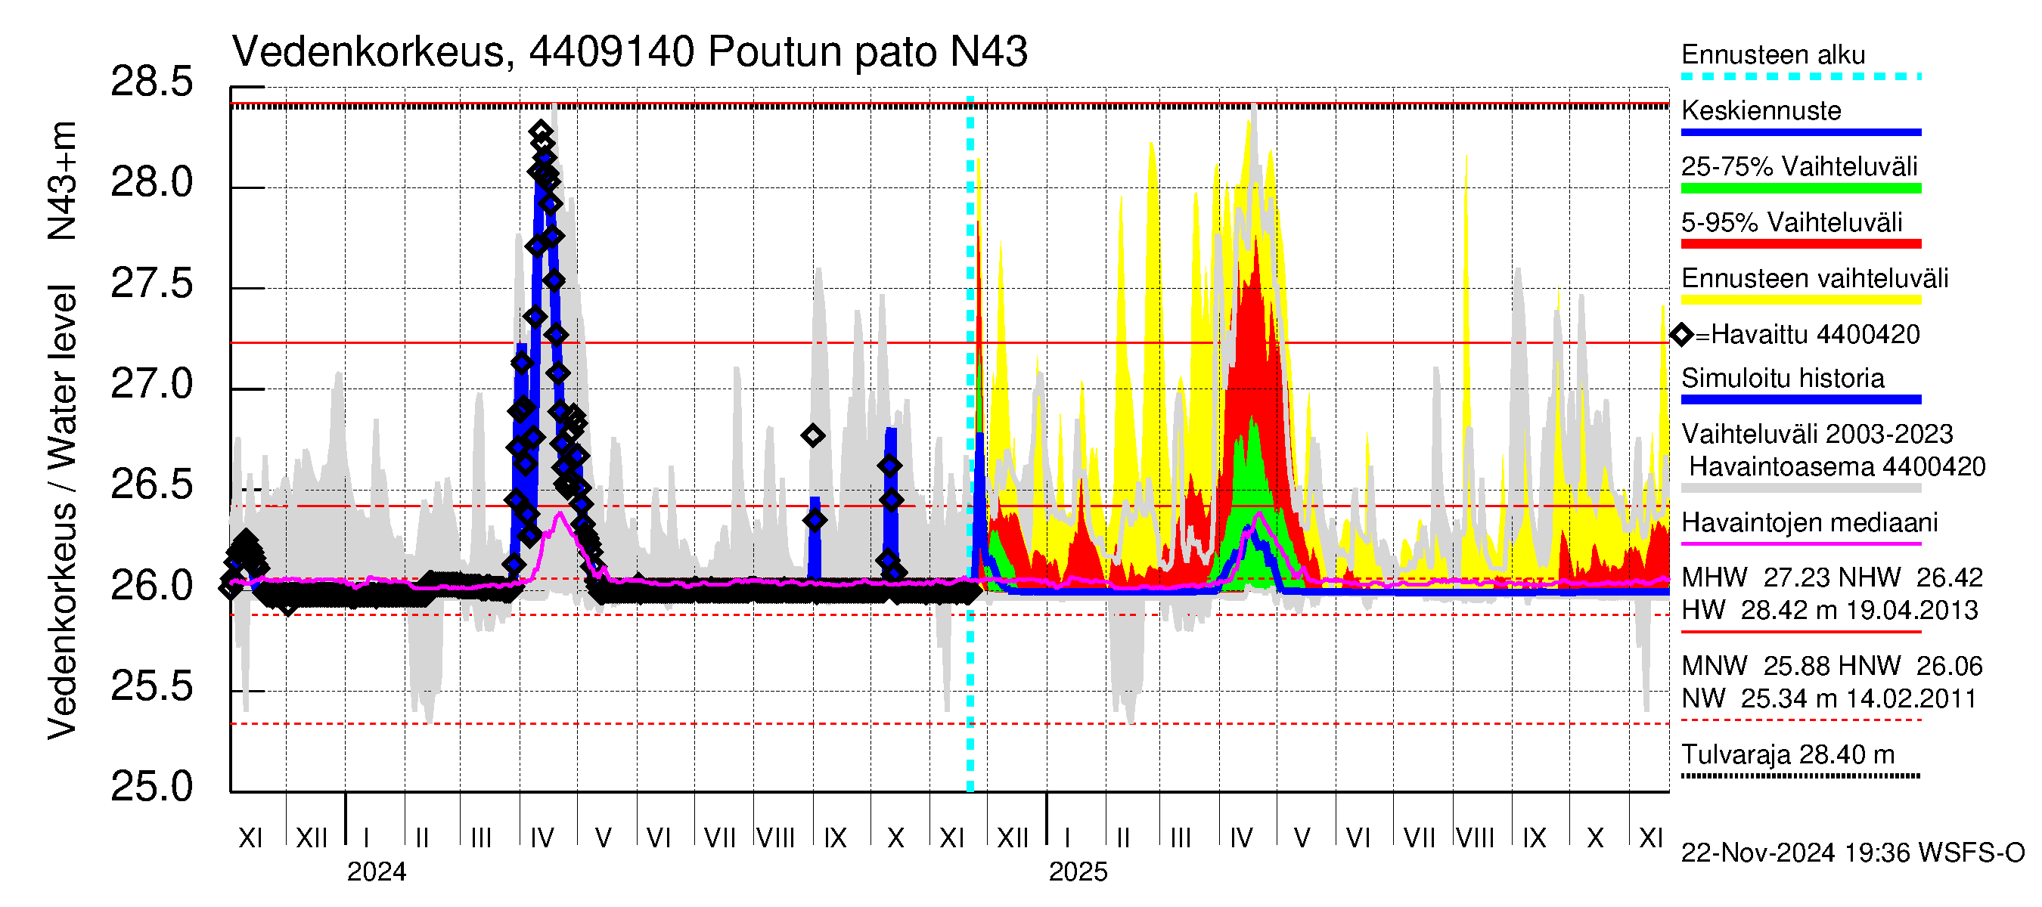Image resolution: width=2042 pixels, height=907 pixels.
Task: Click the y-axis label 'Vedenkorkeus / Water level'
Action: click(62, 512)
